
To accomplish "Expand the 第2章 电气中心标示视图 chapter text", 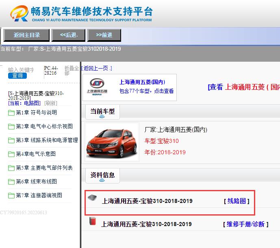I will pyautogui.click(x=44, y=126).
